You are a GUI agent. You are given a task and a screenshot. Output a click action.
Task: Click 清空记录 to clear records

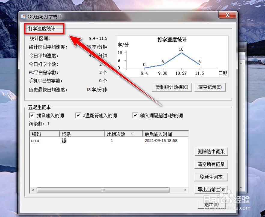210,87
